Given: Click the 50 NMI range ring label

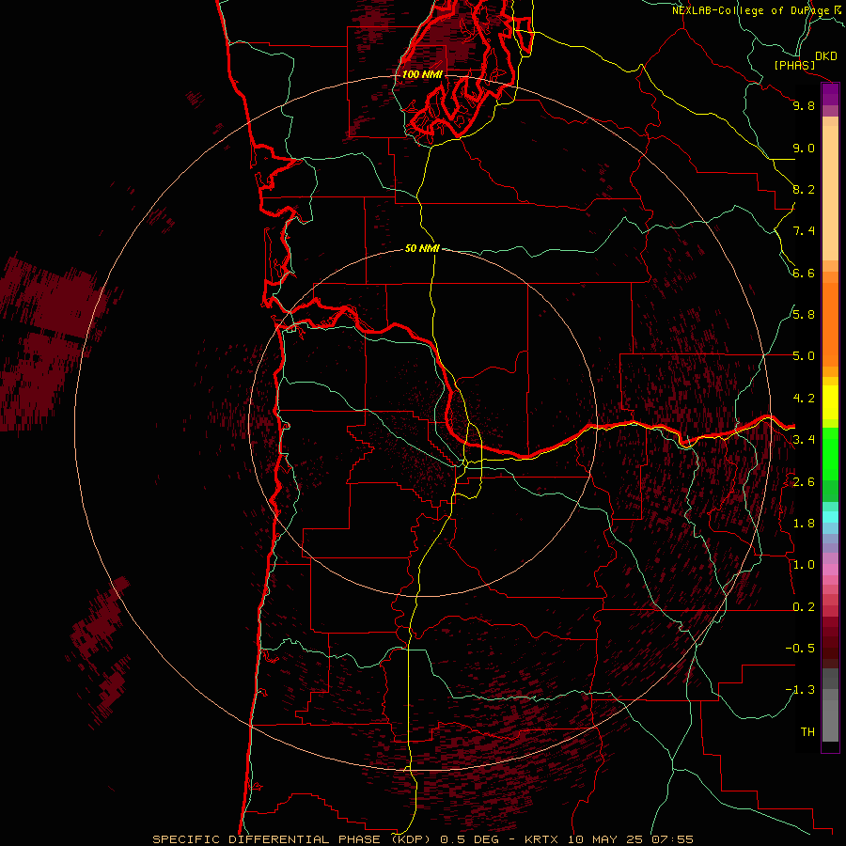Looking at the screenshot, I should pos(422,248).
